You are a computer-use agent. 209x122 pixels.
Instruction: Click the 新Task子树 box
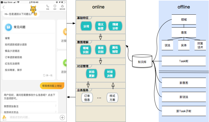click(184, 111)
